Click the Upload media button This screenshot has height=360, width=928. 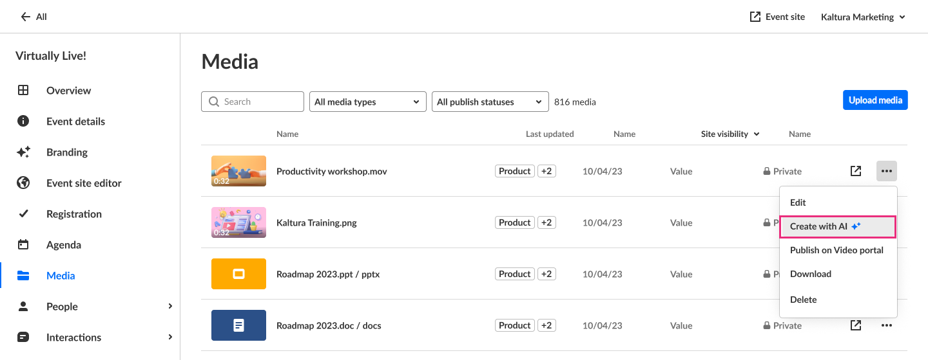(875, 100)
